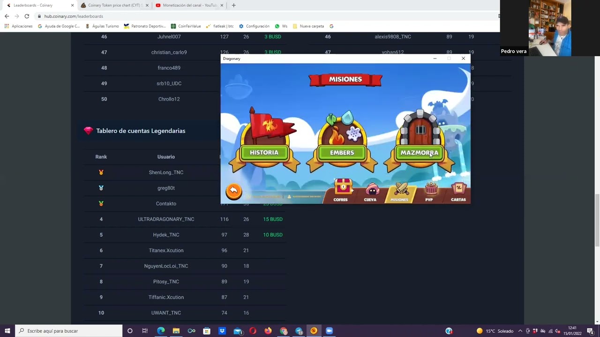Click ULTRADRAGONARY_TNC user row
The image size is (600, 337).
pos(166,219)
